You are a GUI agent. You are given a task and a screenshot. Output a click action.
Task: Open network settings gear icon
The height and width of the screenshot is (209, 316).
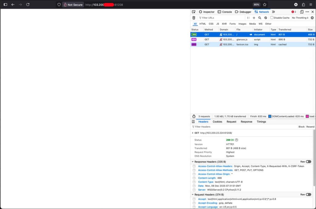pos(312,18)
